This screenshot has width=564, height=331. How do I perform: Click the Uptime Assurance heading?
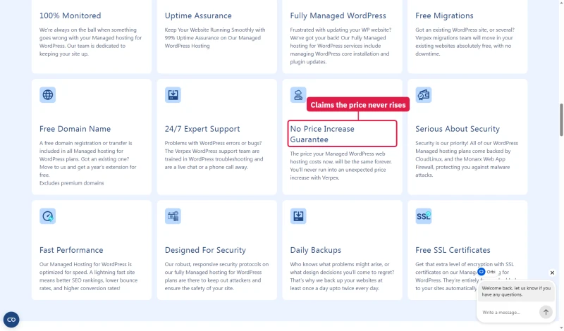198,15
